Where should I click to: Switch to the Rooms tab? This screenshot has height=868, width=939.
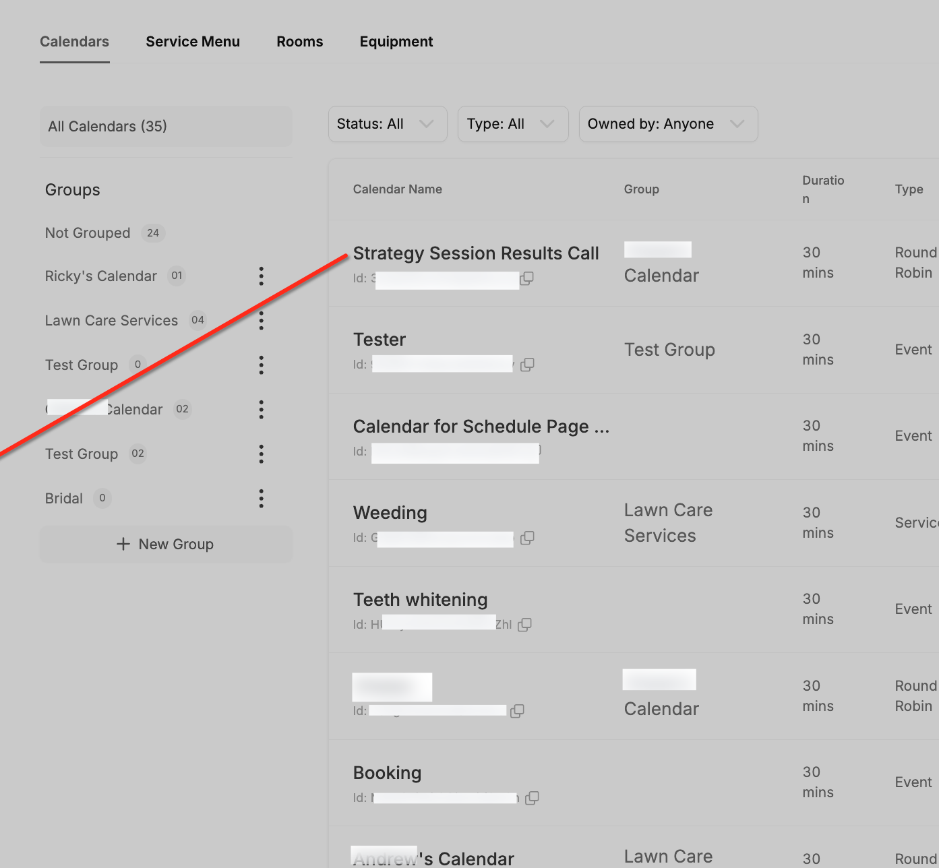tap(300, 42)
